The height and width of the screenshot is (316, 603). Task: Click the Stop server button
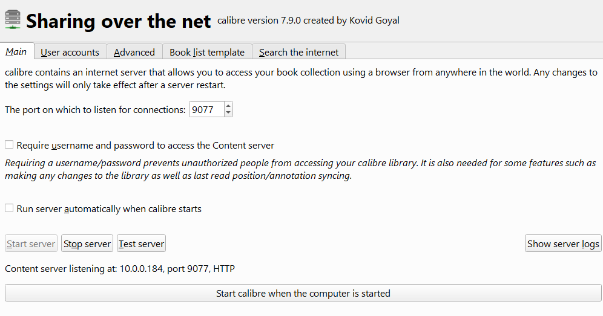(87, 244)
